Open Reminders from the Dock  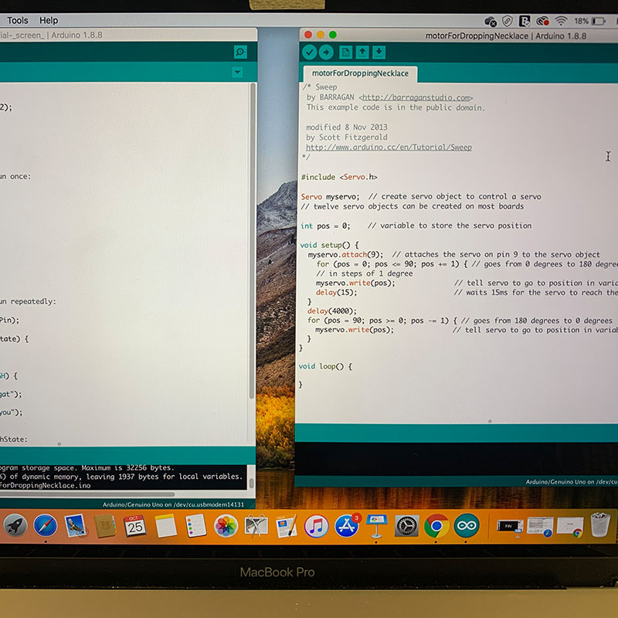click(x=195, y=526)
